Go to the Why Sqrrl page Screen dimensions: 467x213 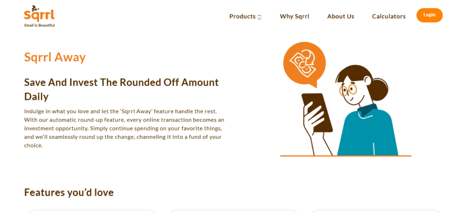(294, 16)
